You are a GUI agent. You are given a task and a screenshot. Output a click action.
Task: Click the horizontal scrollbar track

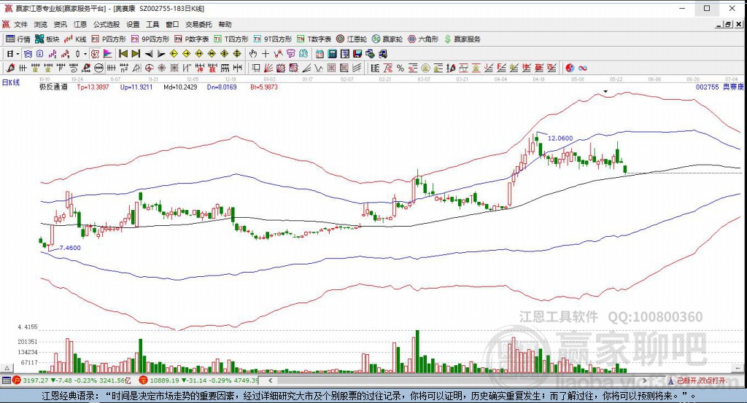pos(457,380)
